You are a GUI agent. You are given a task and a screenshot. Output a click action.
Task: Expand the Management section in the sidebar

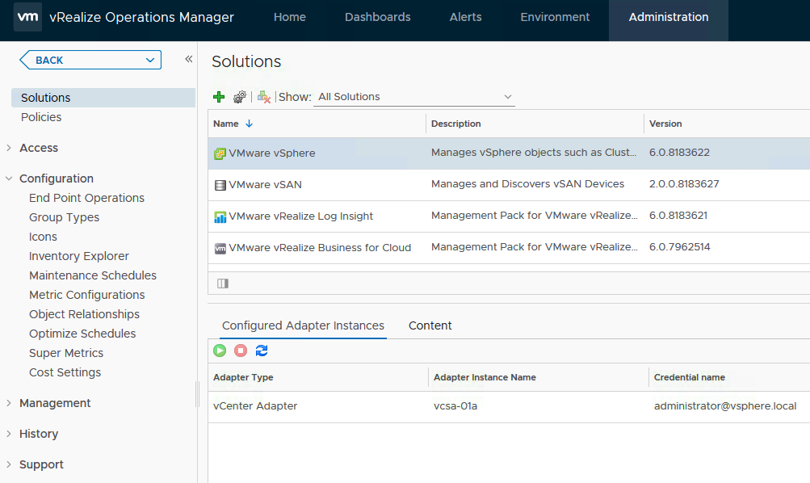point(55,402)
